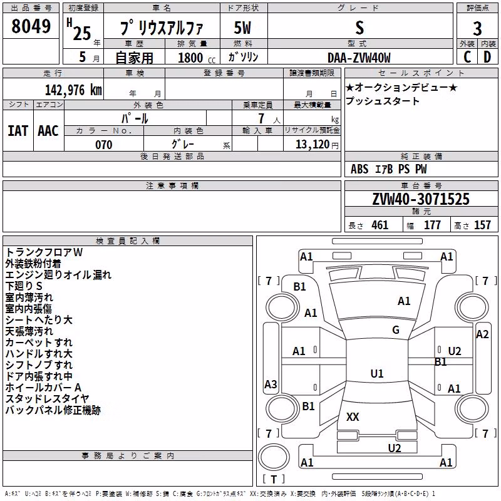Viewport: 501px width, 501px height.
Task: Click windshield damage mark G
Action: (x=396, y=330)
